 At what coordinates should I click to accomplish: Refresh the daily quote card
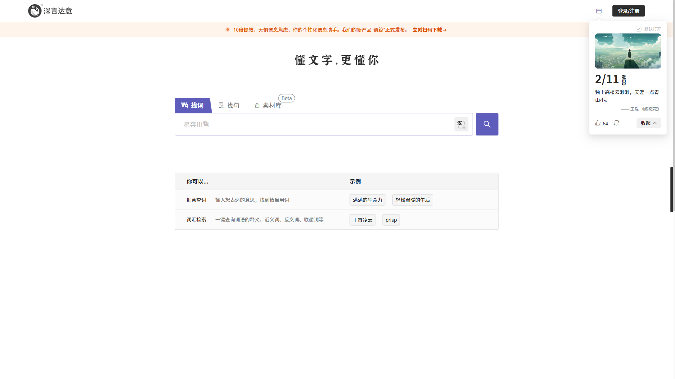click(616, 123)
